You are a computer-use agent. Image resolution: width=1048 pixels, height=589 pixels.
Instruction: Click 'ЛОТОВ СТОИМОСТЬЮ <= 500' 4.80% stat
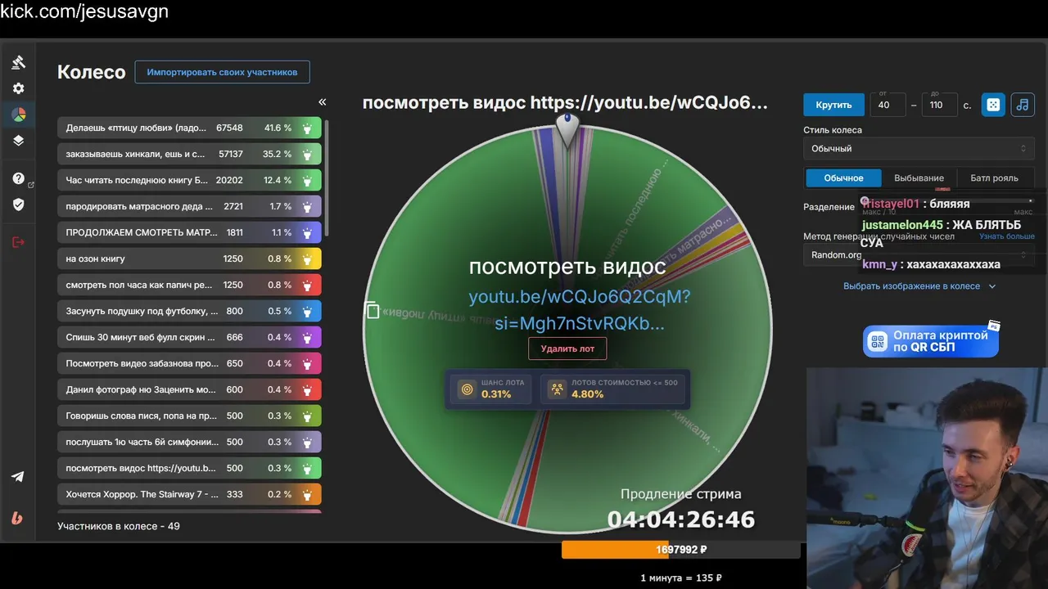coord(611,389)
